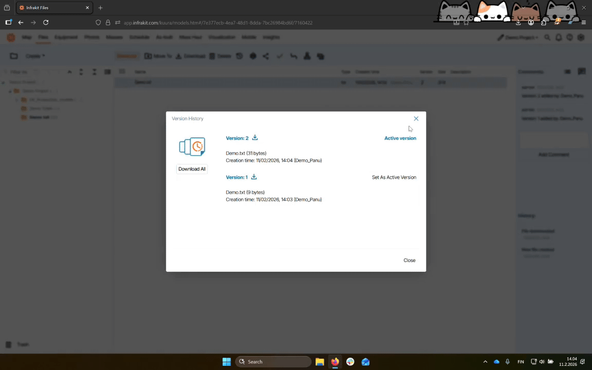Screen dimensions: 592x370
Task: Open the OneDrive tray icon
Action: 496,362
